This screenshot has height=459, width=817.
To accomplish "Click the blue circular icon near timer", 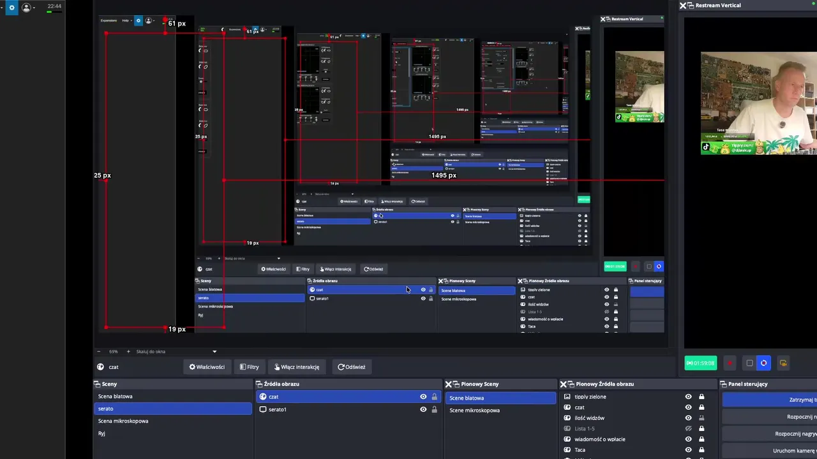I will click(763, 363).
